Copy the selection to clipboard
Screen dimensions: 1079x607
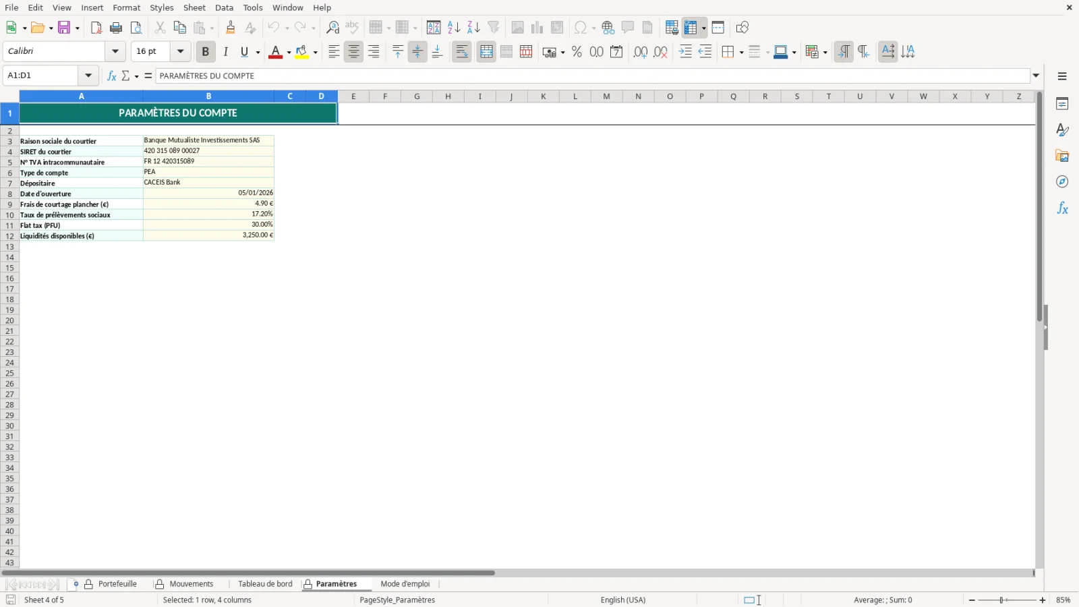point(179,28)
